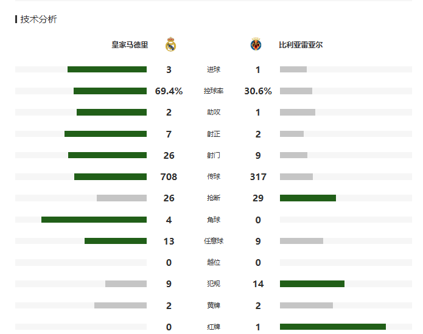This screenshot has width=423, height=334.
Task: Click the 技术分析 section heading
Action: coord(38,19)
